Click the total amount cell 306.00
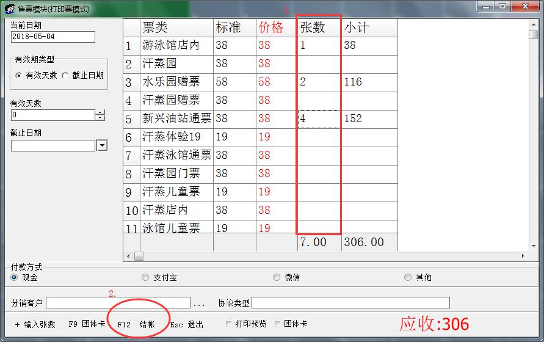 (x=370, y=242)
